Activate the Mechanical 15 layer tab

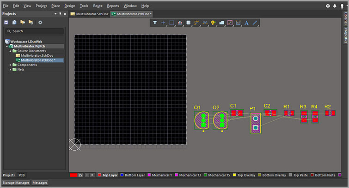[217, 175]
